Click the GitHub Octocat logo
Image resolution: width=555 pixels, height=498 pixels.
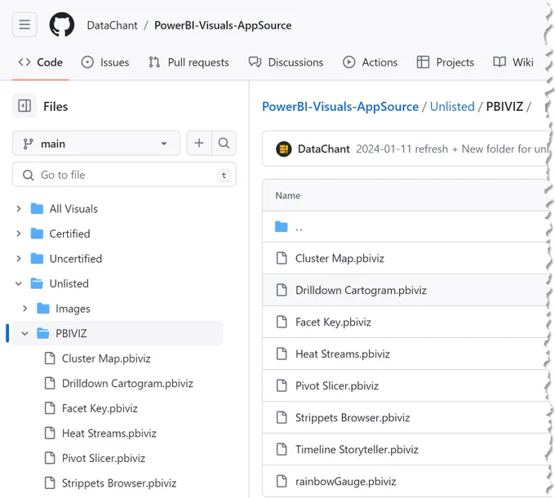click(62, 24)
